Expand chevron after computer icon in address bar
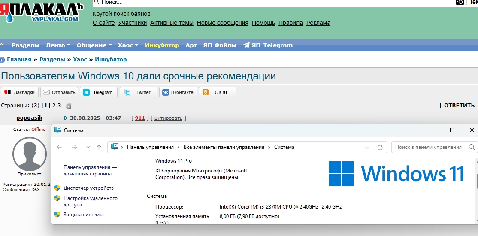 tap(122, 147)
